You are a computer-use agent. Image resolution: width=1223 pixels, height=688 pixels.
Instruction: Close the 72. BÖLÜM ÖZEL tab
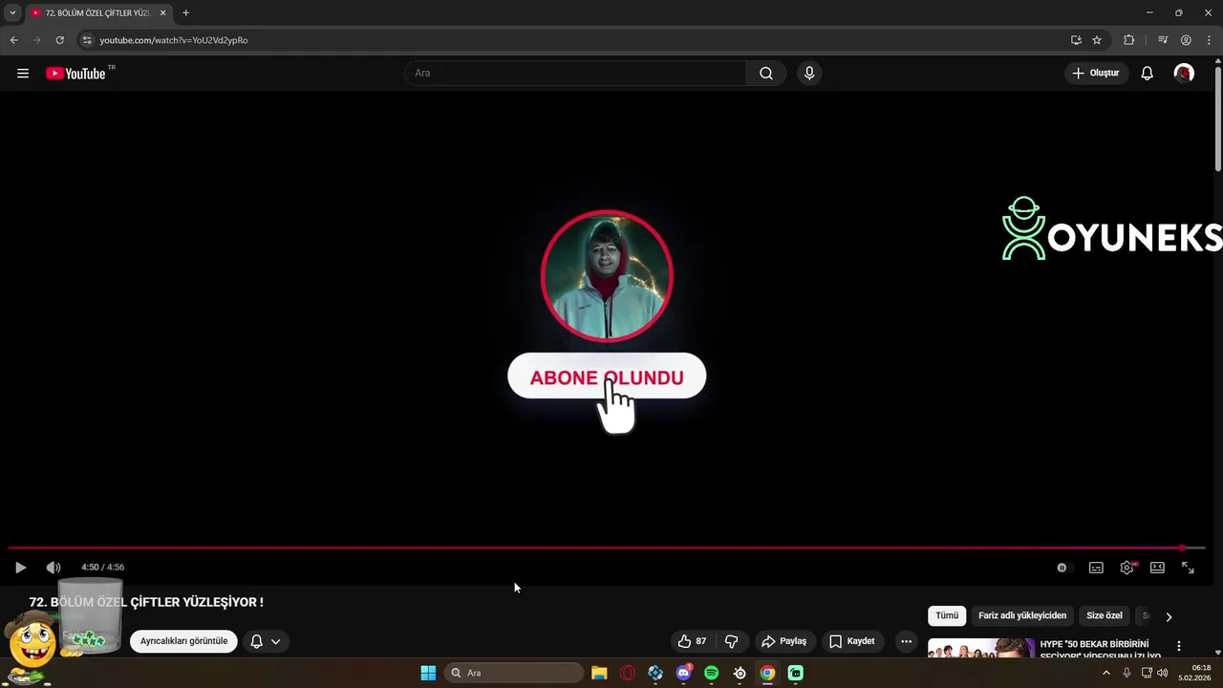tap(163, 13)
